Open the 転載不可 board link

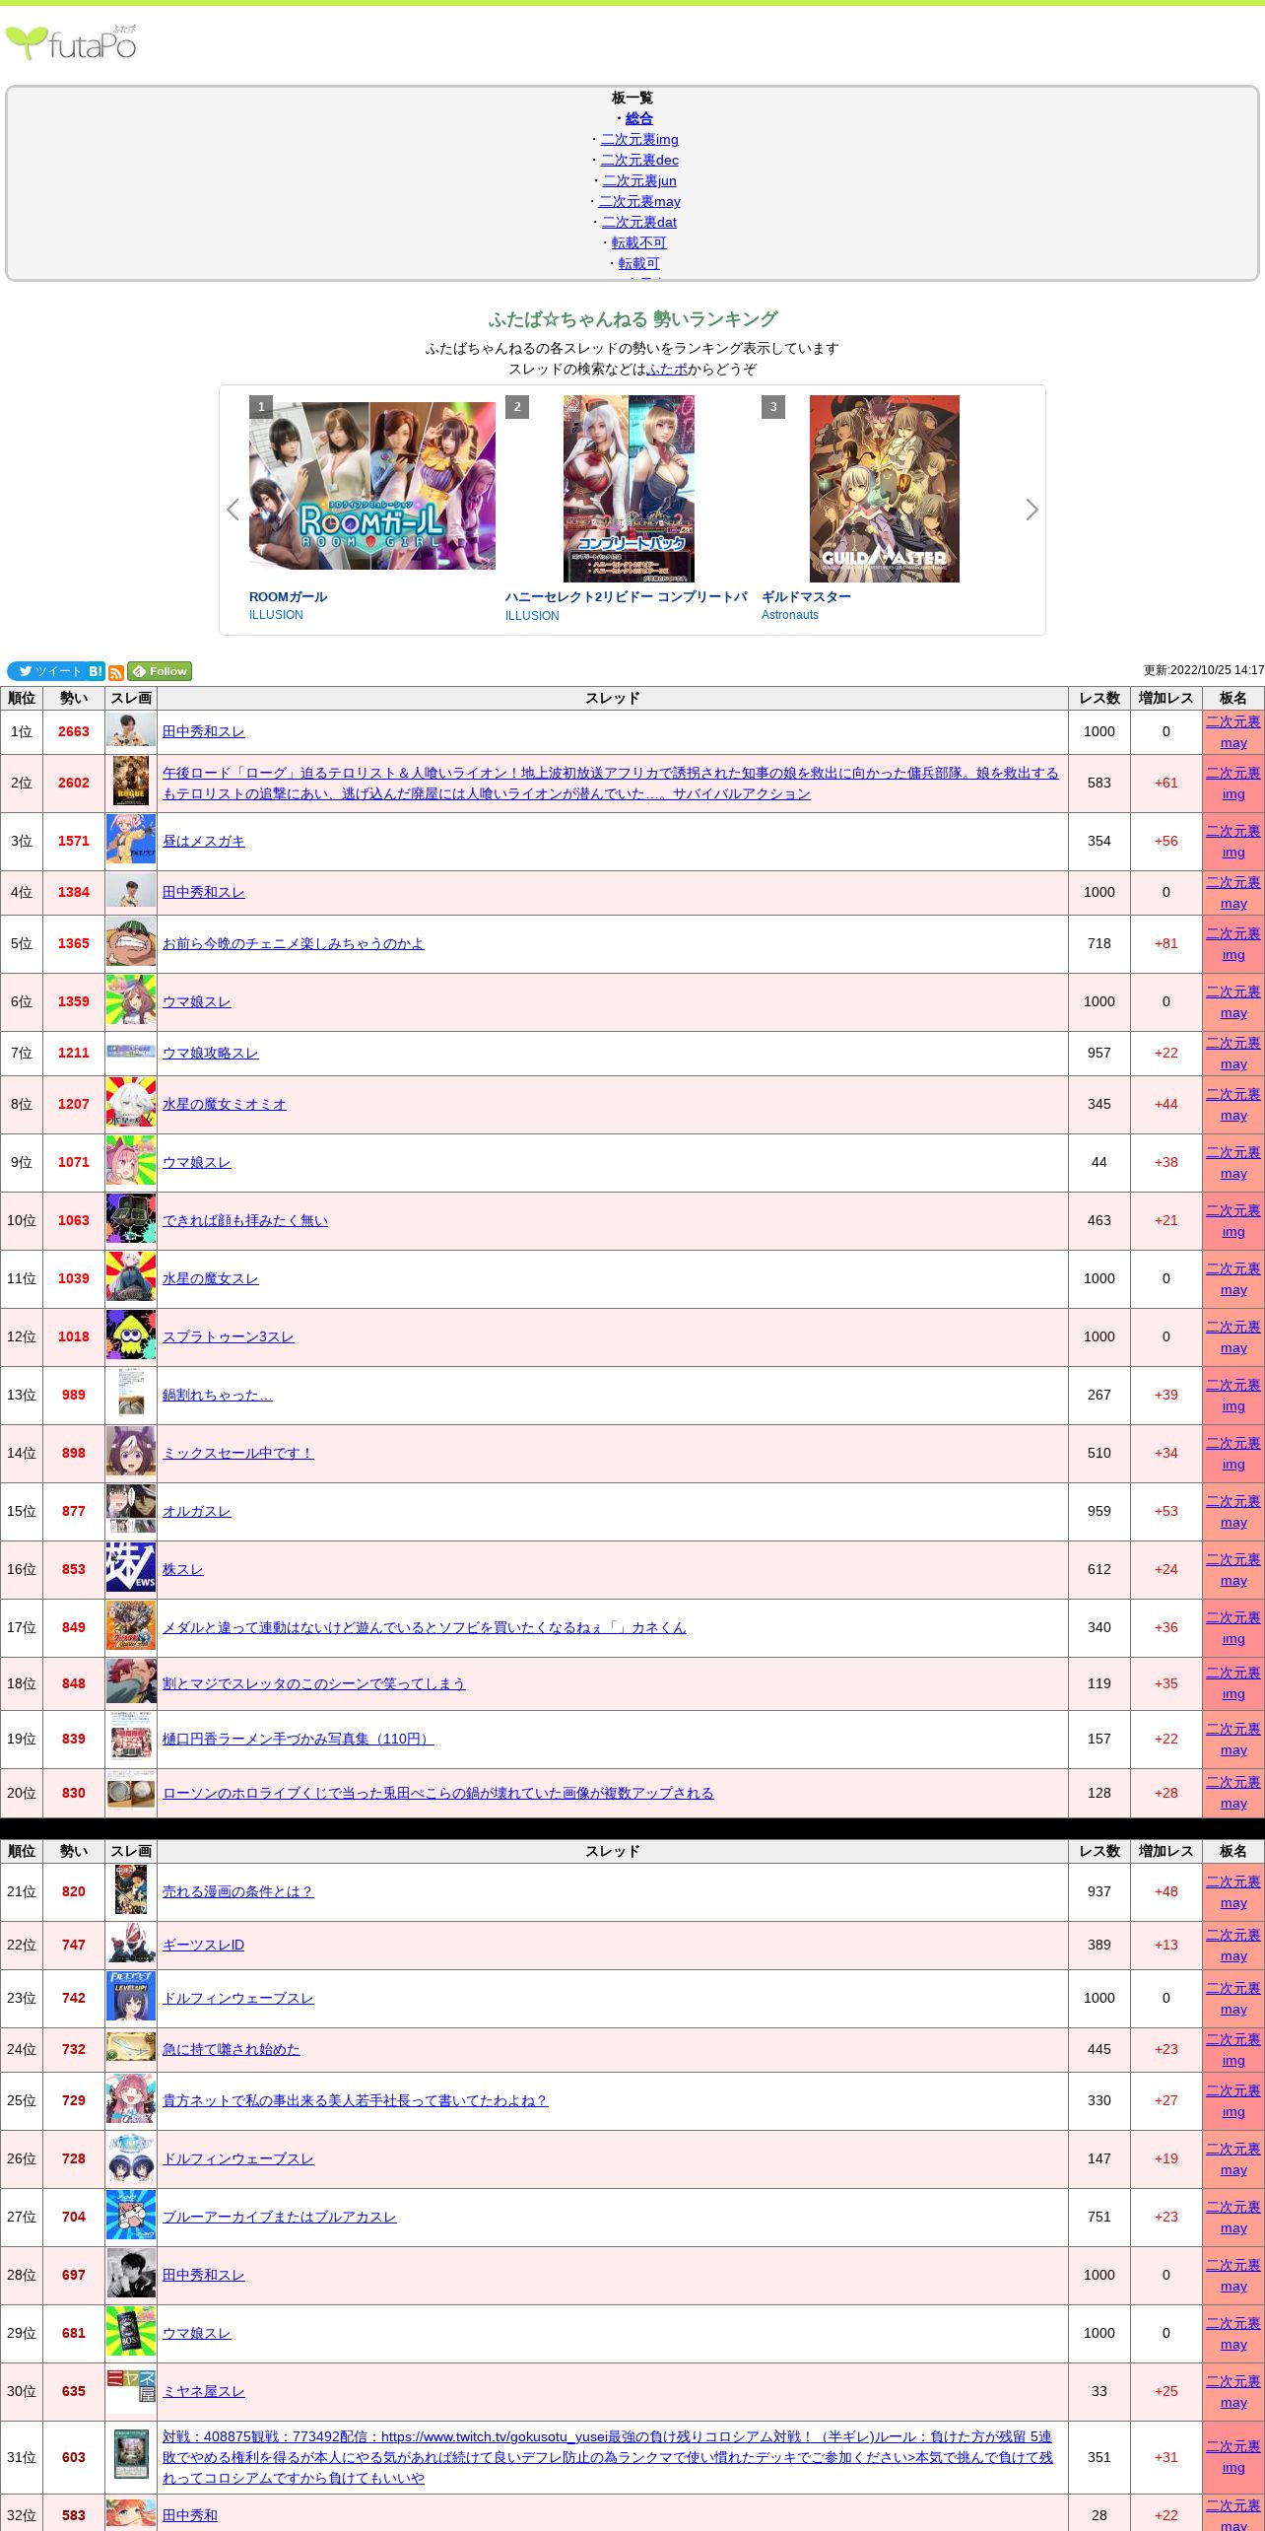639,242
